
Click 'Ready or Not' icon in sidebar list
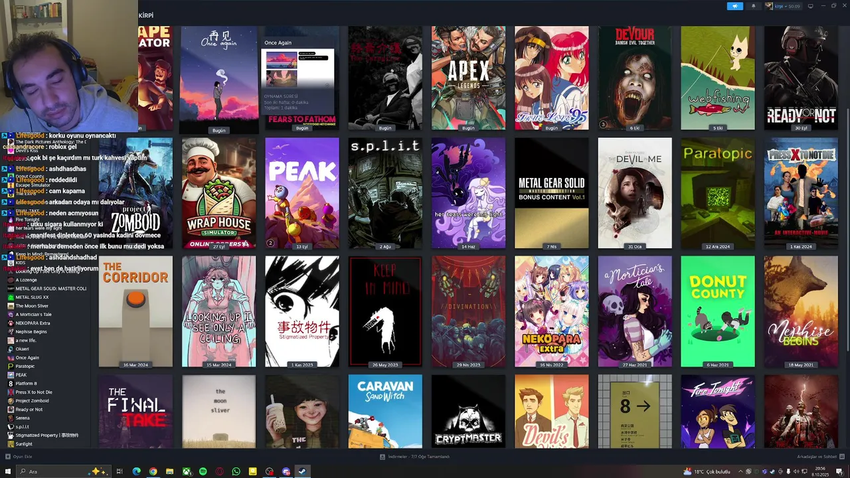point(11,410)
